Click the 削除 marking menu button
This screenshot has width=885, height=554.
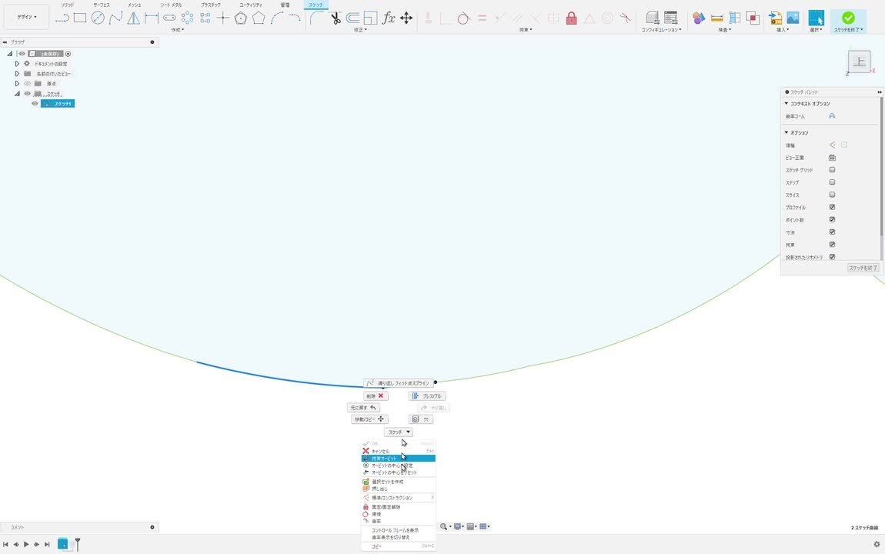pyautogui.click(x=376, y=396)
